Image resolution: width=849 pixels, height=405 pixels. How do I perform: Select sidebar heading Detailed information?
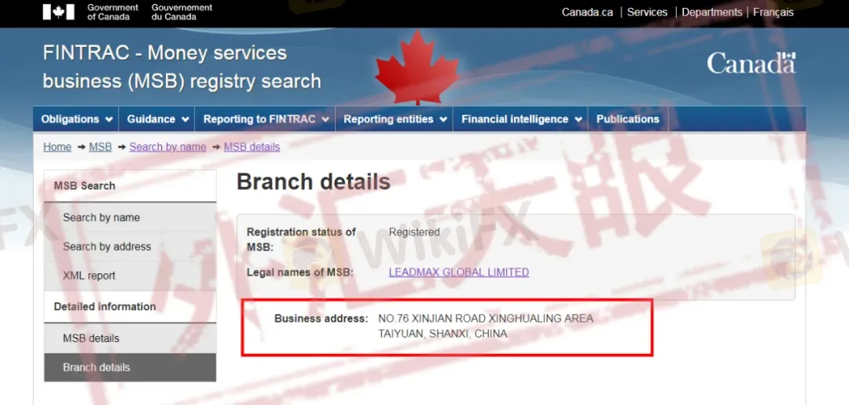pyautogui.click(x=130, y=307)
